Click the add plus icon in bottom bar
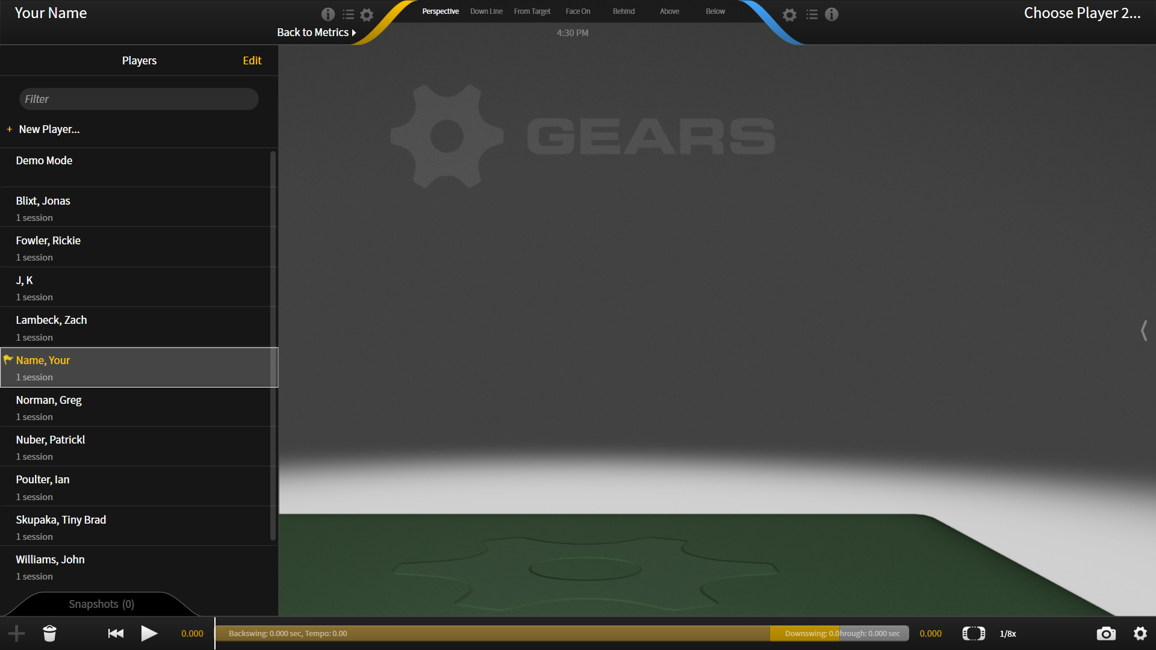1156x650 pixels. click(17, 633)
